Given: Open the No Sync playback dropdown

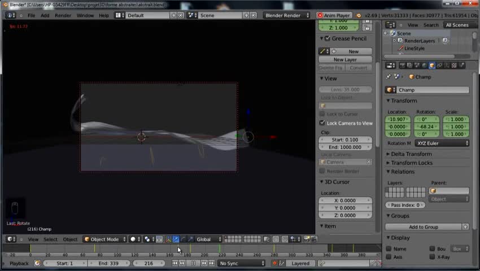Looking at the screenshot, I should point(242,263).
